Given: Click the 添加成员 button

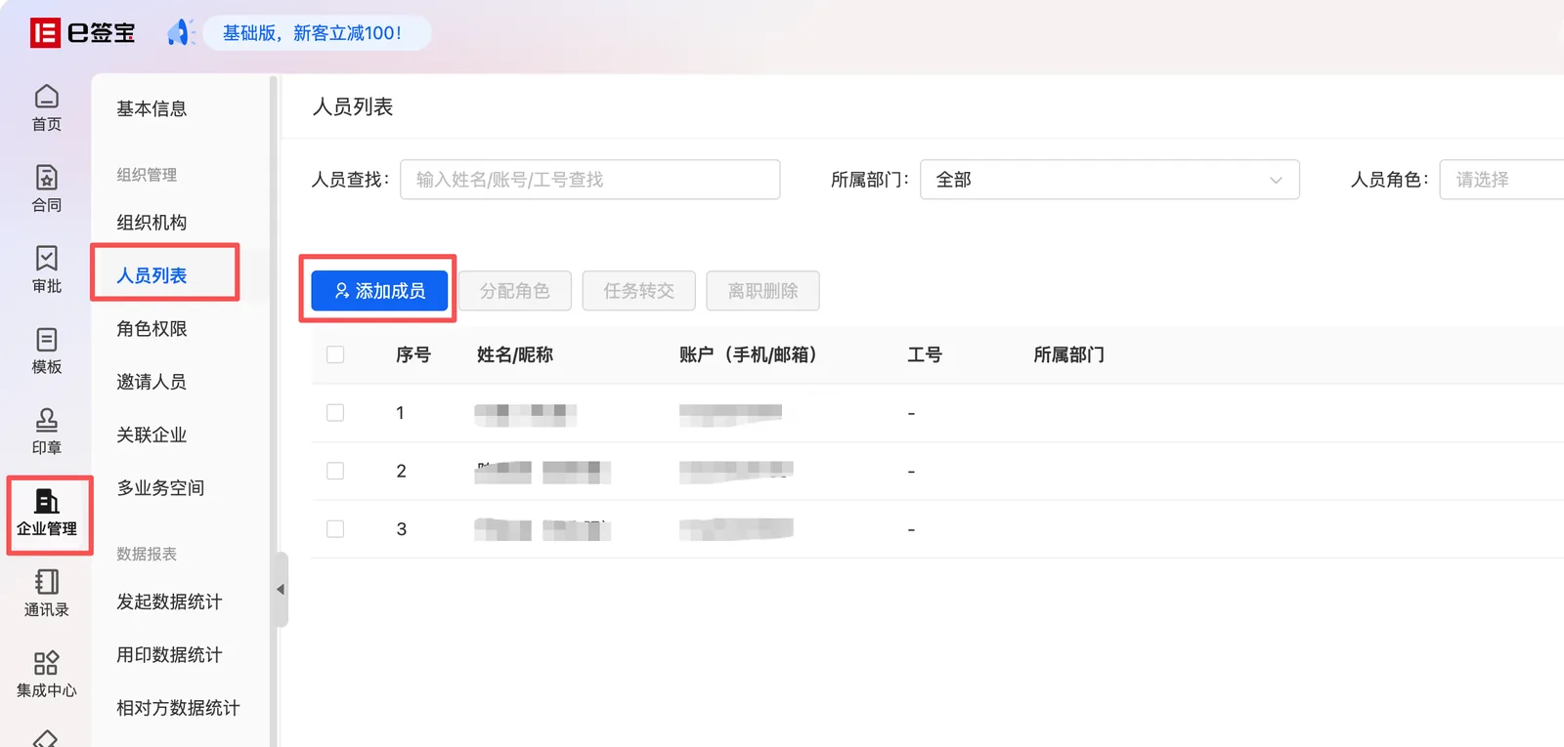Looking at the screenshot, I should 379,291.
